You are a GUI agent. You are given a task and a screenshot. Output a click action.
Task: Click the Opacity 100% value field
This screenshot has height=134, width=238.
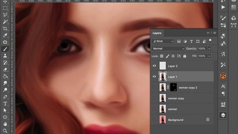click(x=202, y=49)
